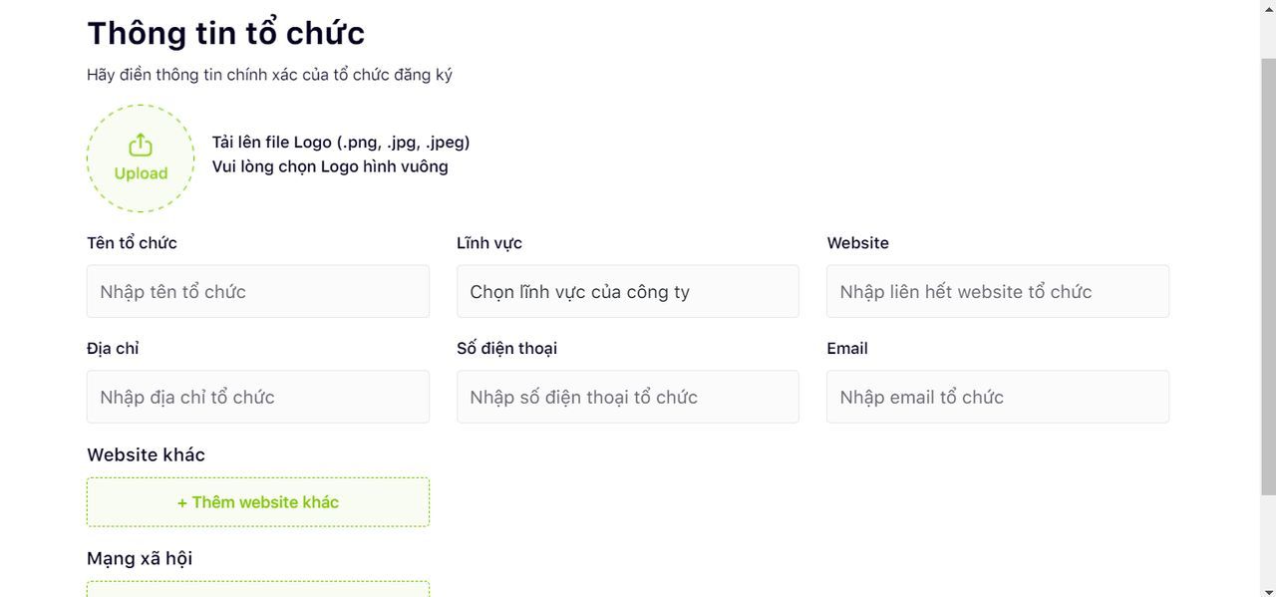Click the scrollbar up arrow
Screen dimensions: 1276x597
[x=1268, y=8]
